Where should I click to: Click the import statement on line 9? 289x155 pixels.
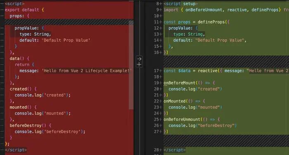pos(226,10)
